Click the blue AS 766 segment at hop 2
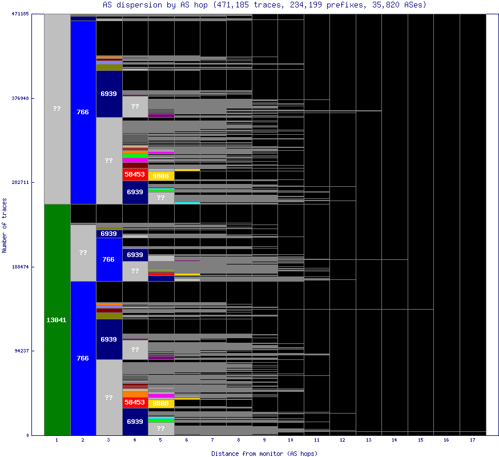The width and height of the screenshot is (499, 457). click(82, 113)
